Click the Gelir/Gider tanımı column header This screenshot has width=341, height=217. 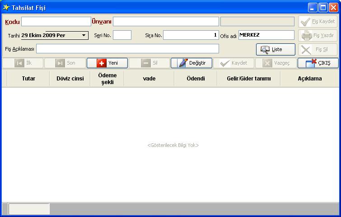(249, 79)
